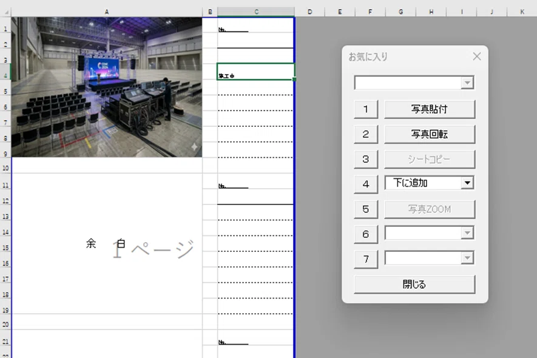Select column F header
Image resolution: width=537 pixels, height=358 pixels.
pos(370,12)
